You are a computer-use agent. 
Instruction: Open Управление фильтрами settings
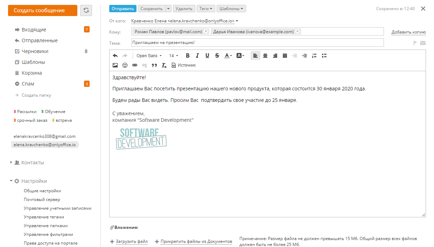[x=48, y=234]
